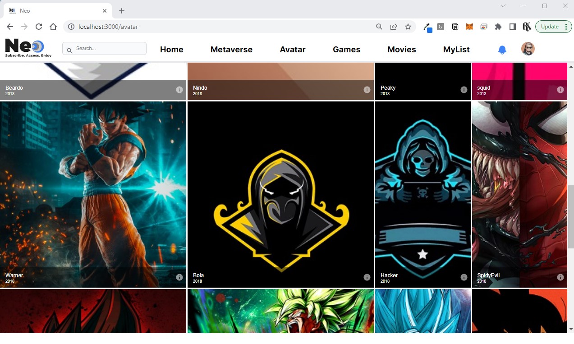The height and width of the screenshot is (344, 574).
Task: Select the Bola hooded logo thumbnail
Action: (280, 194)
